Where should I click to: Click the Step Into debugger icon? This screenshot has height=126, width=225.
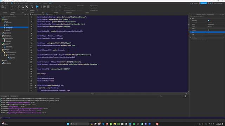[52, 7]
